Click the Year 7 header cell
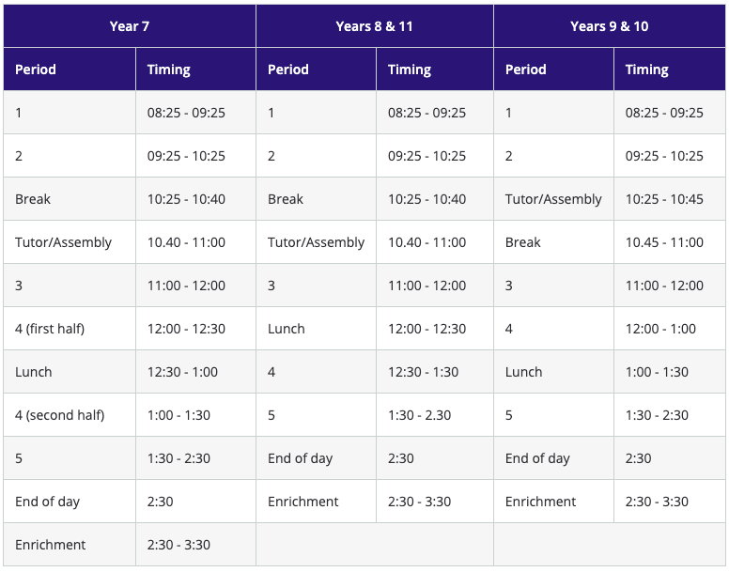Viewport: 729px width, 572px height. click(x=130, y=26)
